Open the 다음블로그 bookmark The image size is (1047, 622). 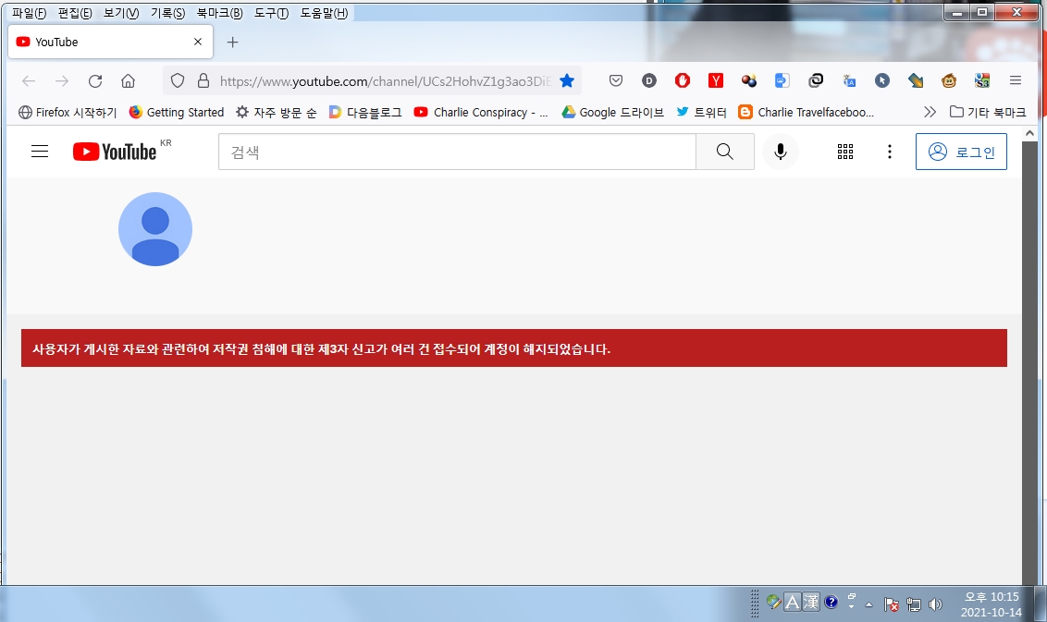[365, 112]
